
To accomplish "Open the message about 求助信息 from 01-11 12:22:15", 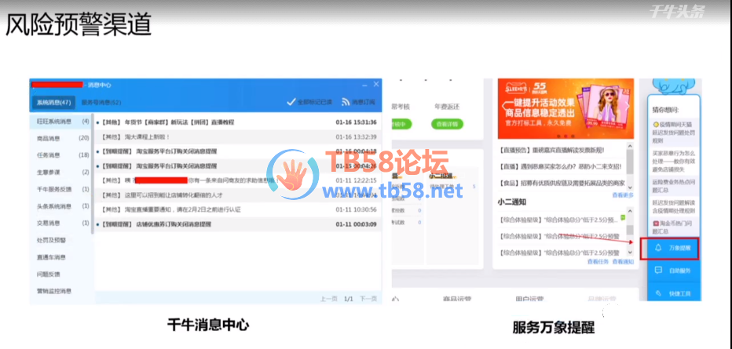I will click(238, 180).
